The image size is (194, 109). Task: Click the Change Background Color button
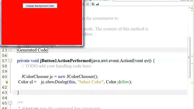(40, 6)
